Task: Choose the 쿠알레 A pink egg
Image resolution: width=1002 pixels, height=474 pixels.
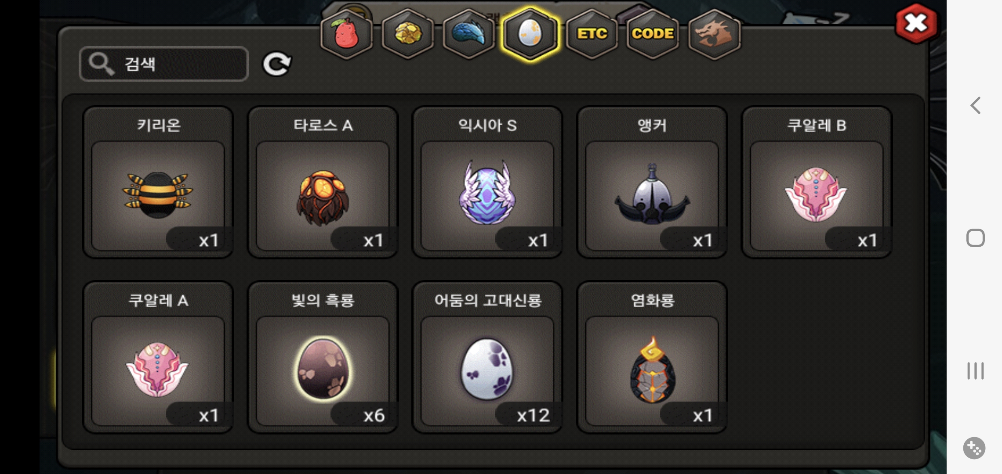Action: click(x=158, y=357)
